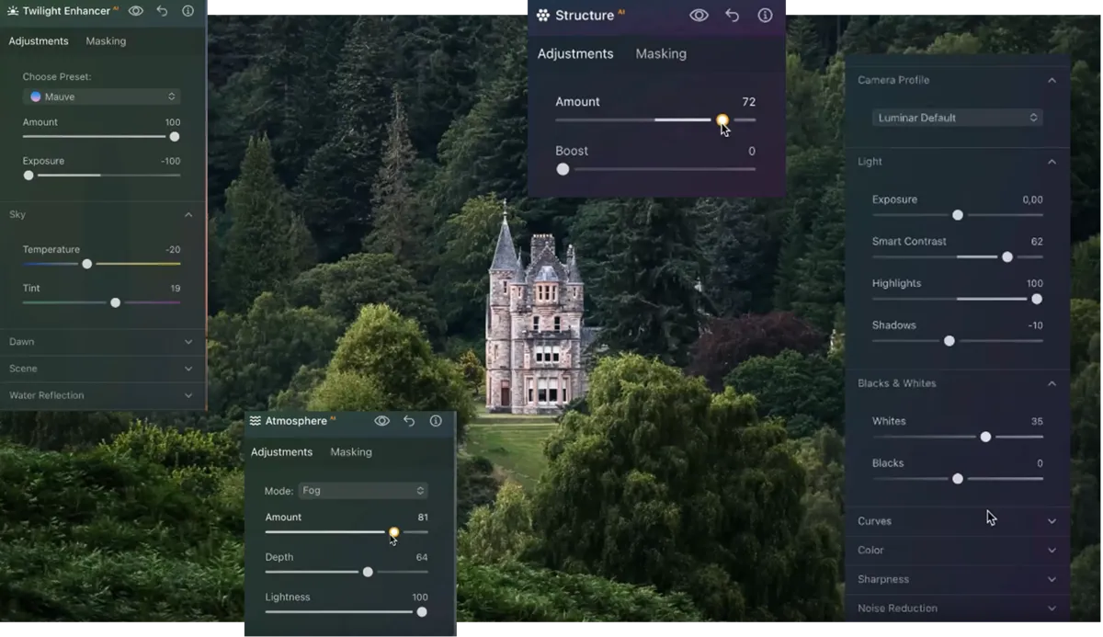Expand the Curves section
1103x637 pixels.
(x=957, y=520)
